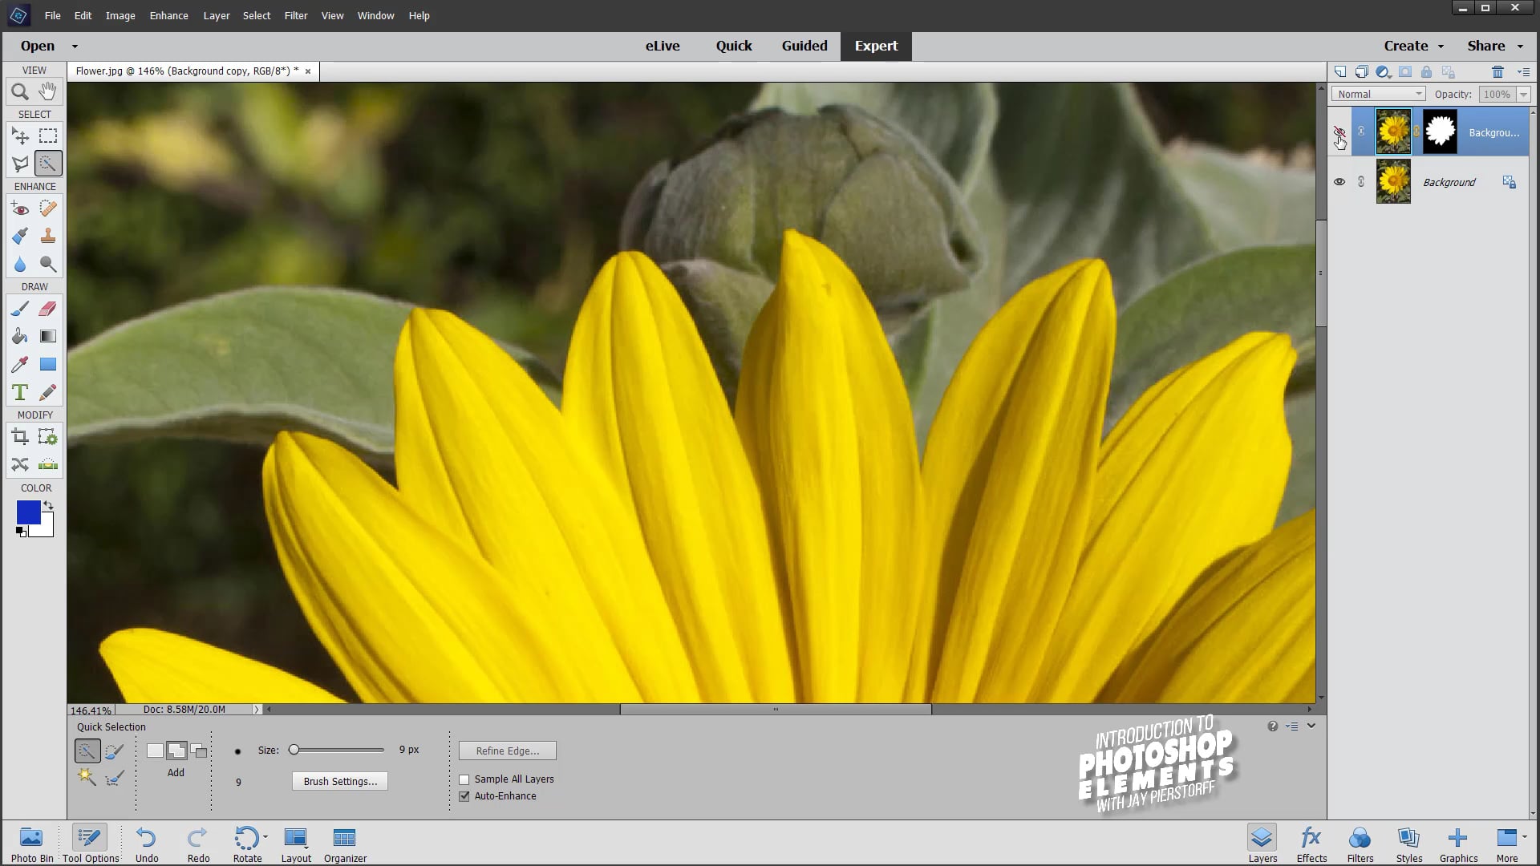
Task: Select the Clone Stamp tool
Action: (x=47, y=236)
